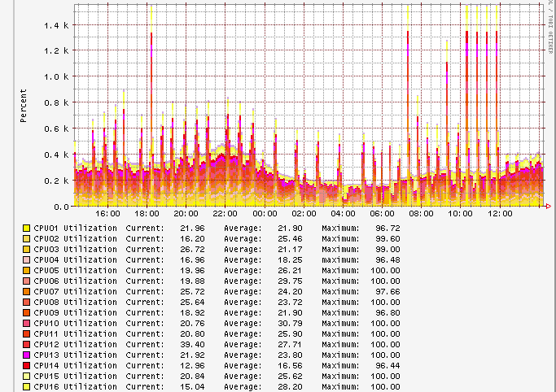Click CPU02 average value 25.46

coord(290,238)
